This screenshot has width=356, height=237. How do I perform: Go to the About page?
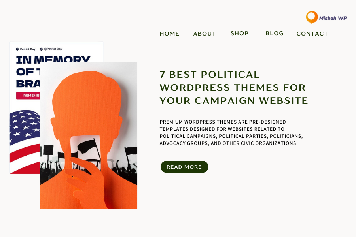(205, 34)
